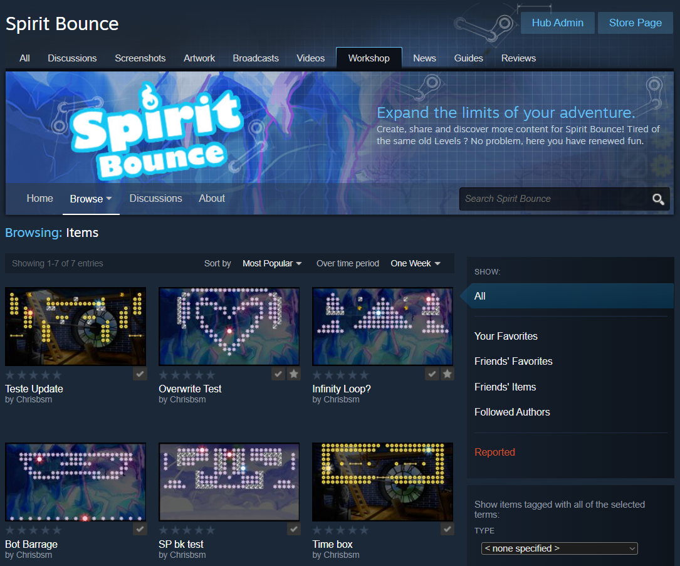680x566 pixels.
Task: Click the favorited star icon on Infinity Loop?
Action: pos(447,374)
